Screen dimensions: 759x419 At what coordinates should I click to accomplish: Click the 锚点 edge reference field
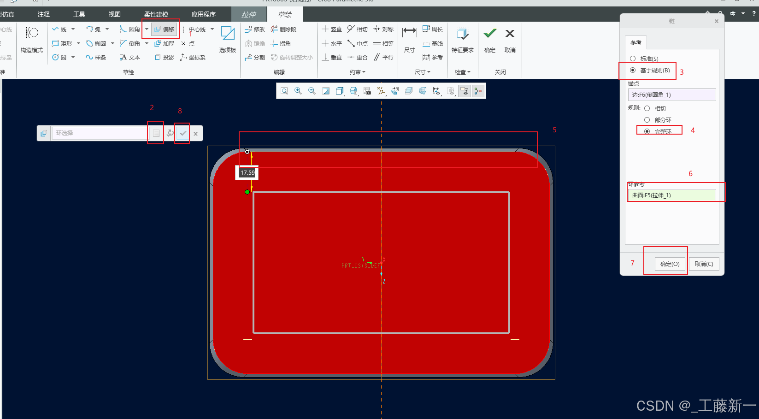click(x=672, y=94)
